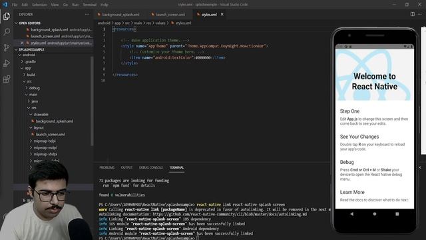Switch to the Output panel tab
This screenshot has height=240, width=426.
tap(126, 167)
